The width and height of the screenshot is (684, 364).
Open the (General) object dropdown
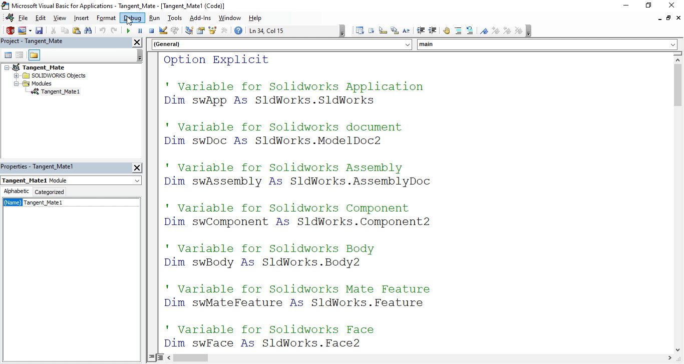[408, 44]
